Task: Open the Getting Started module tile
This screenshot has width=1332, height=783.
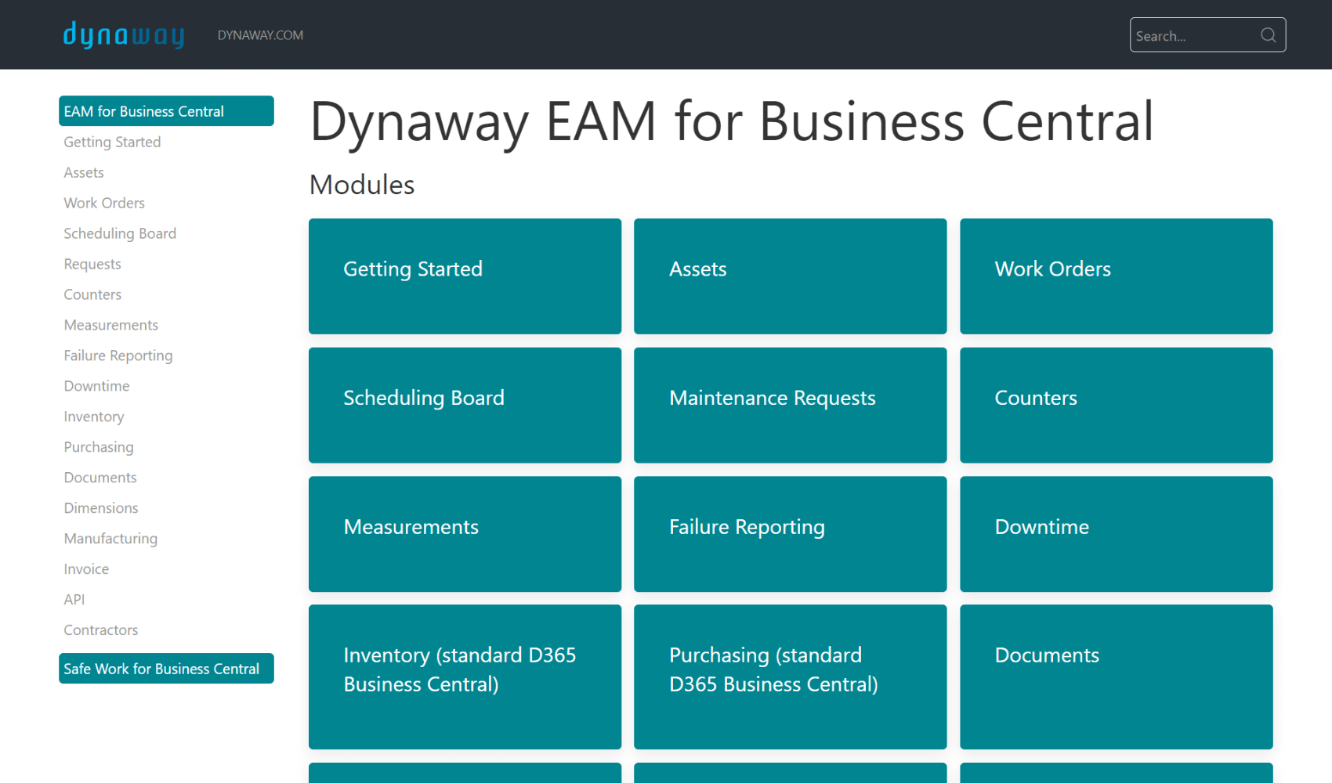Action: (465, 276)
